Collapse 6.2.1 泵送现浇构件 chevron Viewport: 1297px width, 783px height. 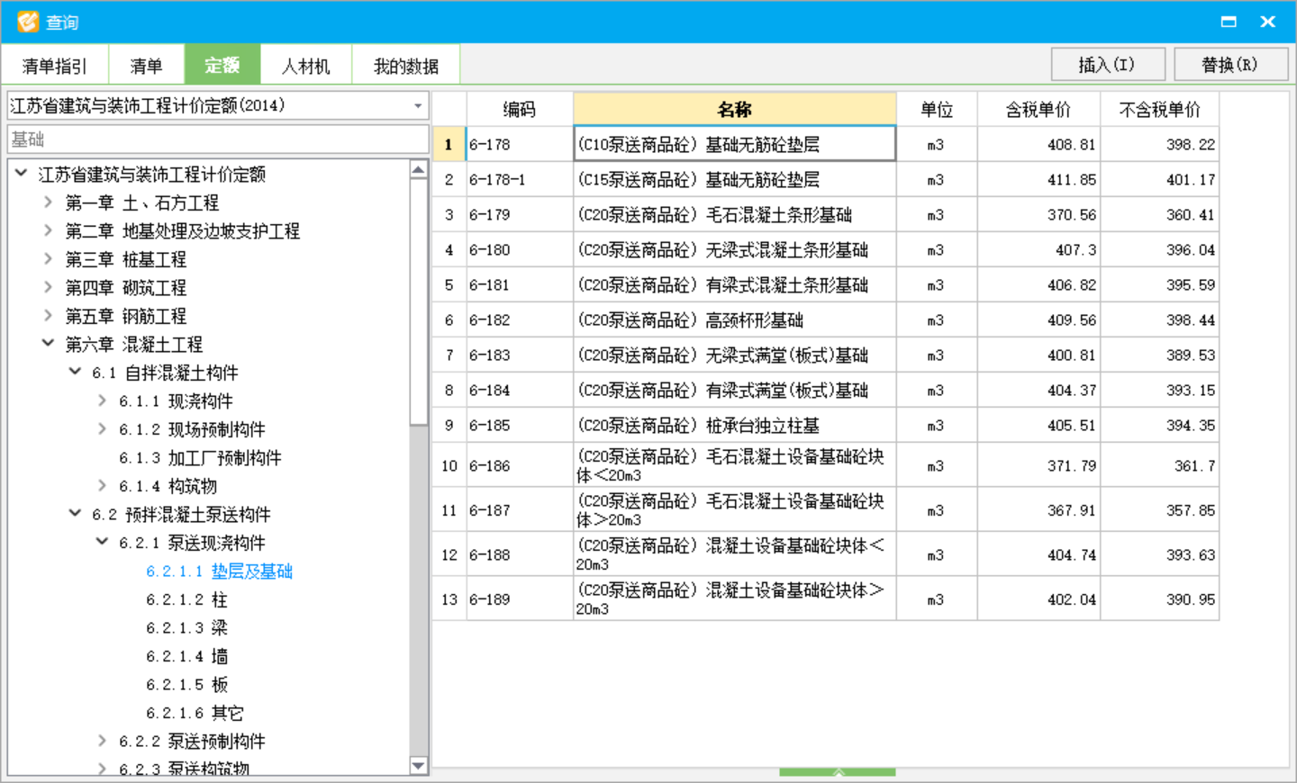pos(102,542)
